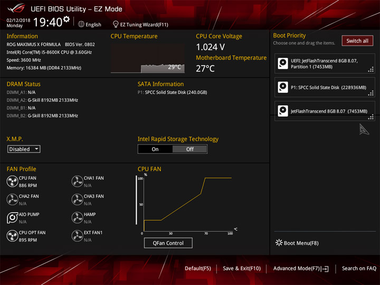Select the EXT FAN1 icon

[x=77, y=236]
